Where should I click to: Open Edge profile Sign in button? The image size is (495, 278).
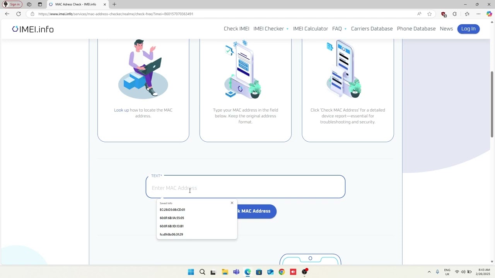[12, 4]
